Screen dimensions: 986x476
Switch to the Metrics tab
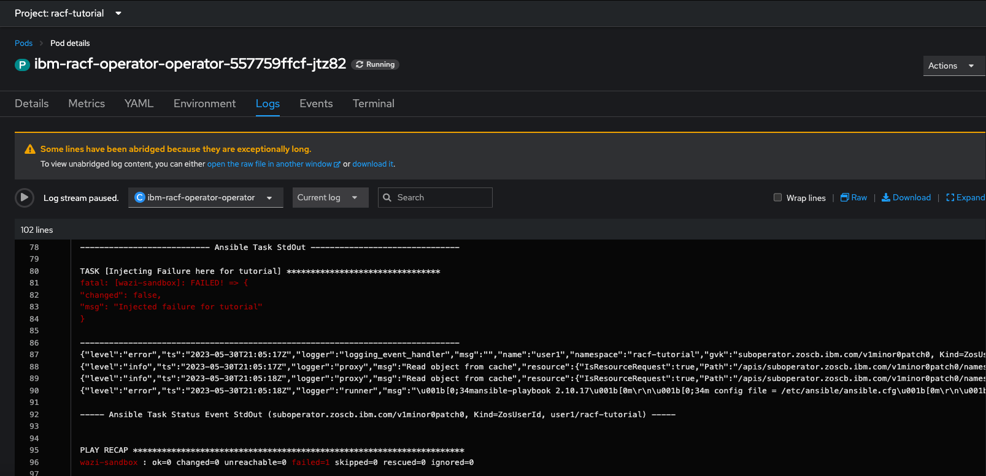pos(87,104)
